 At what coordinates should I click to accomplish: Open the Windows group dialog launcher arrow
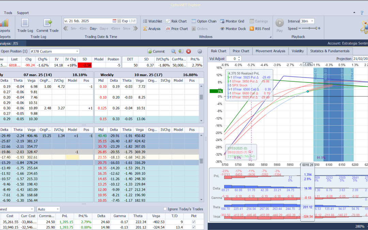click(270, 37)
